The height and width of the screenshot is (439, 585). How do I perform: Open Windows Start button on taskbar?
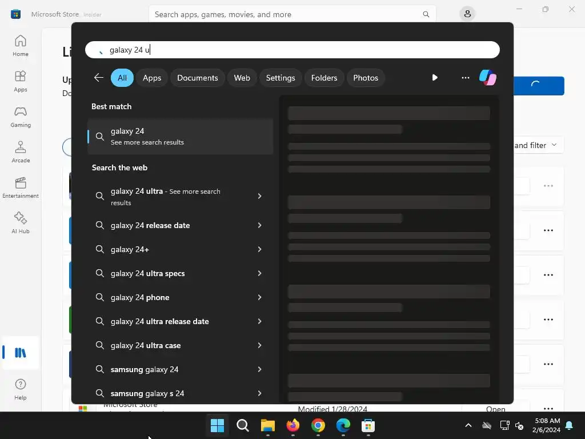[217, 425]
